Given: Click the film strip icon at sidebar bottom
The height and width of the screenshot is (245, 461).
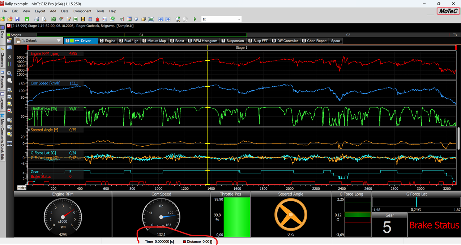Looking at the screenshot, I should tap(9, 144).
